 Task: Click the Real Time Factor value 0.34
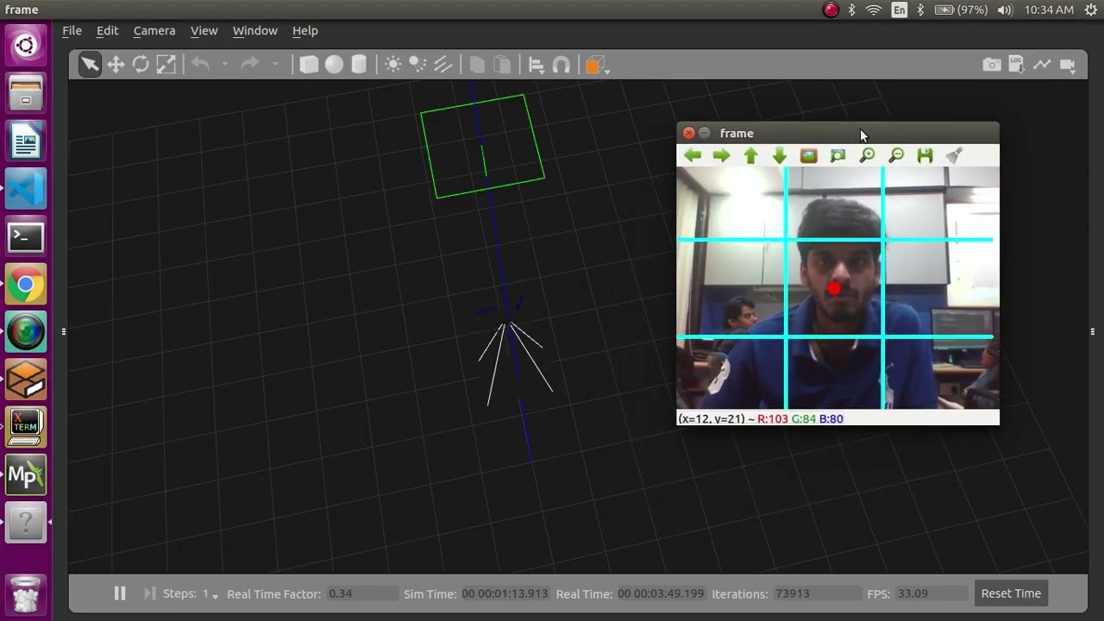[x=361, y=593]
